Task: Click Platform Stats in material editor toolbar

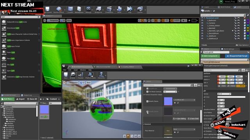Action: pyautogui.click(x=91, y=75)
